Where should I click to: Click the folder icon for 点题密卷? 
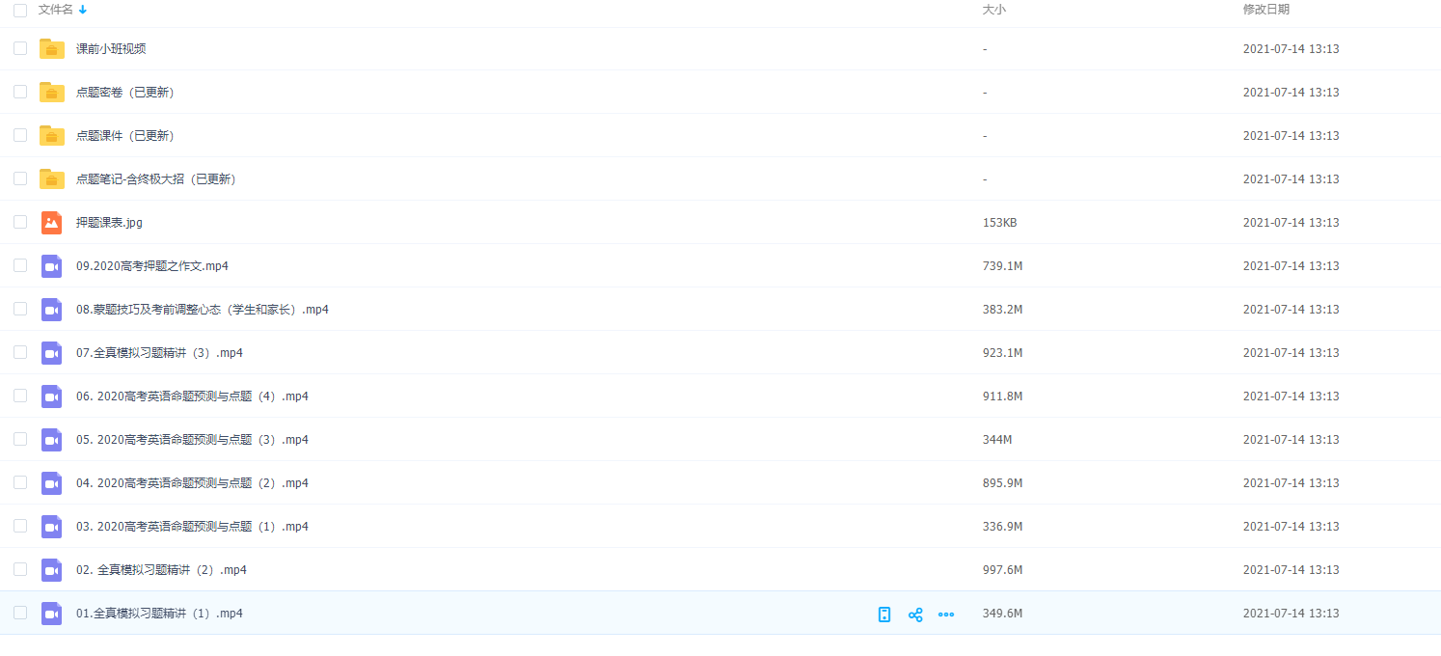tap(52, 92)
